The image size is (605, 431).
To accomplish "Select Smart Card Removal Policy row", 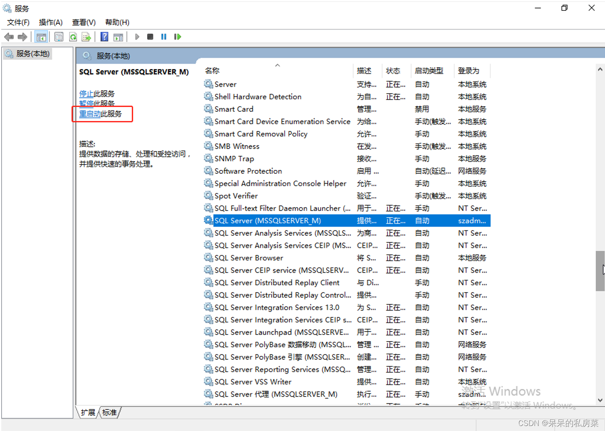I will point(347,134).
